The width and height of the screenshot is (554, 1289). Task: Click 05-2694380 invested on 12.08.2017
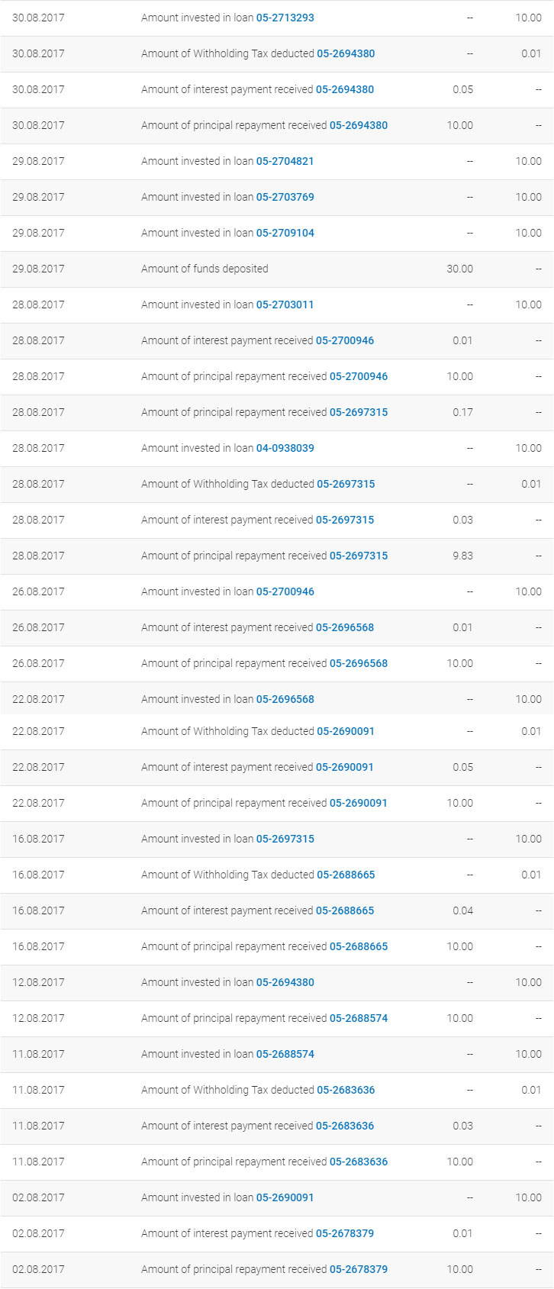click(285, 982)
